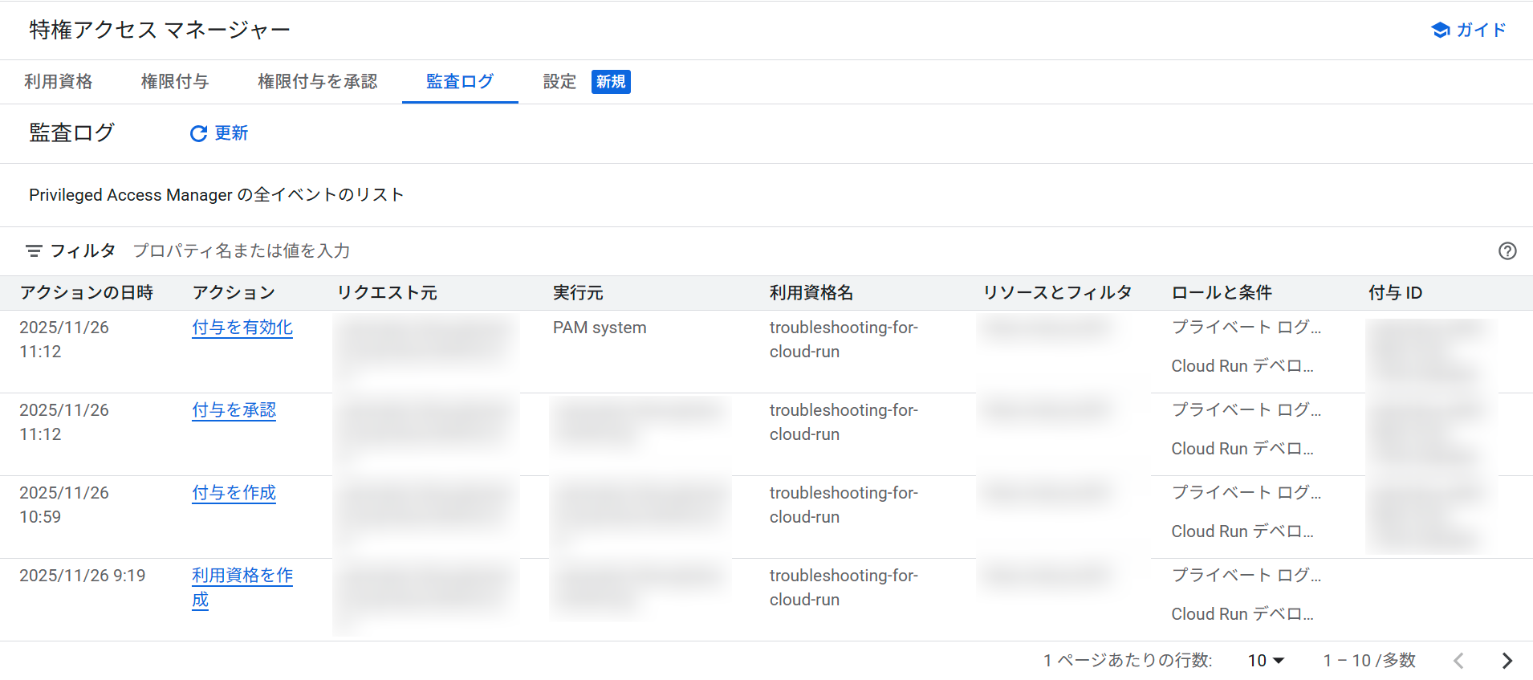Click the 付与 ID column header
Image resolution: width=1533 pixels, height=680 pixels.
click(1395, 293)
